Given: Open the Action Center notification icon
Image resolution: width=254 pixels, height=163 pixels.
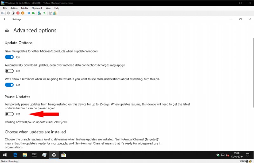Looking at the screenshot, I should pos(248,155).
